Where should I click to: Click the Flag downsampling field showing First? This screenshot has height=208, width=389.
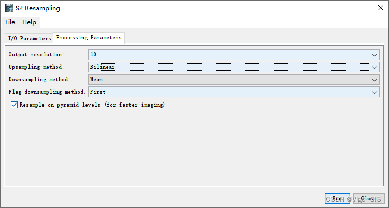[234, 92]
